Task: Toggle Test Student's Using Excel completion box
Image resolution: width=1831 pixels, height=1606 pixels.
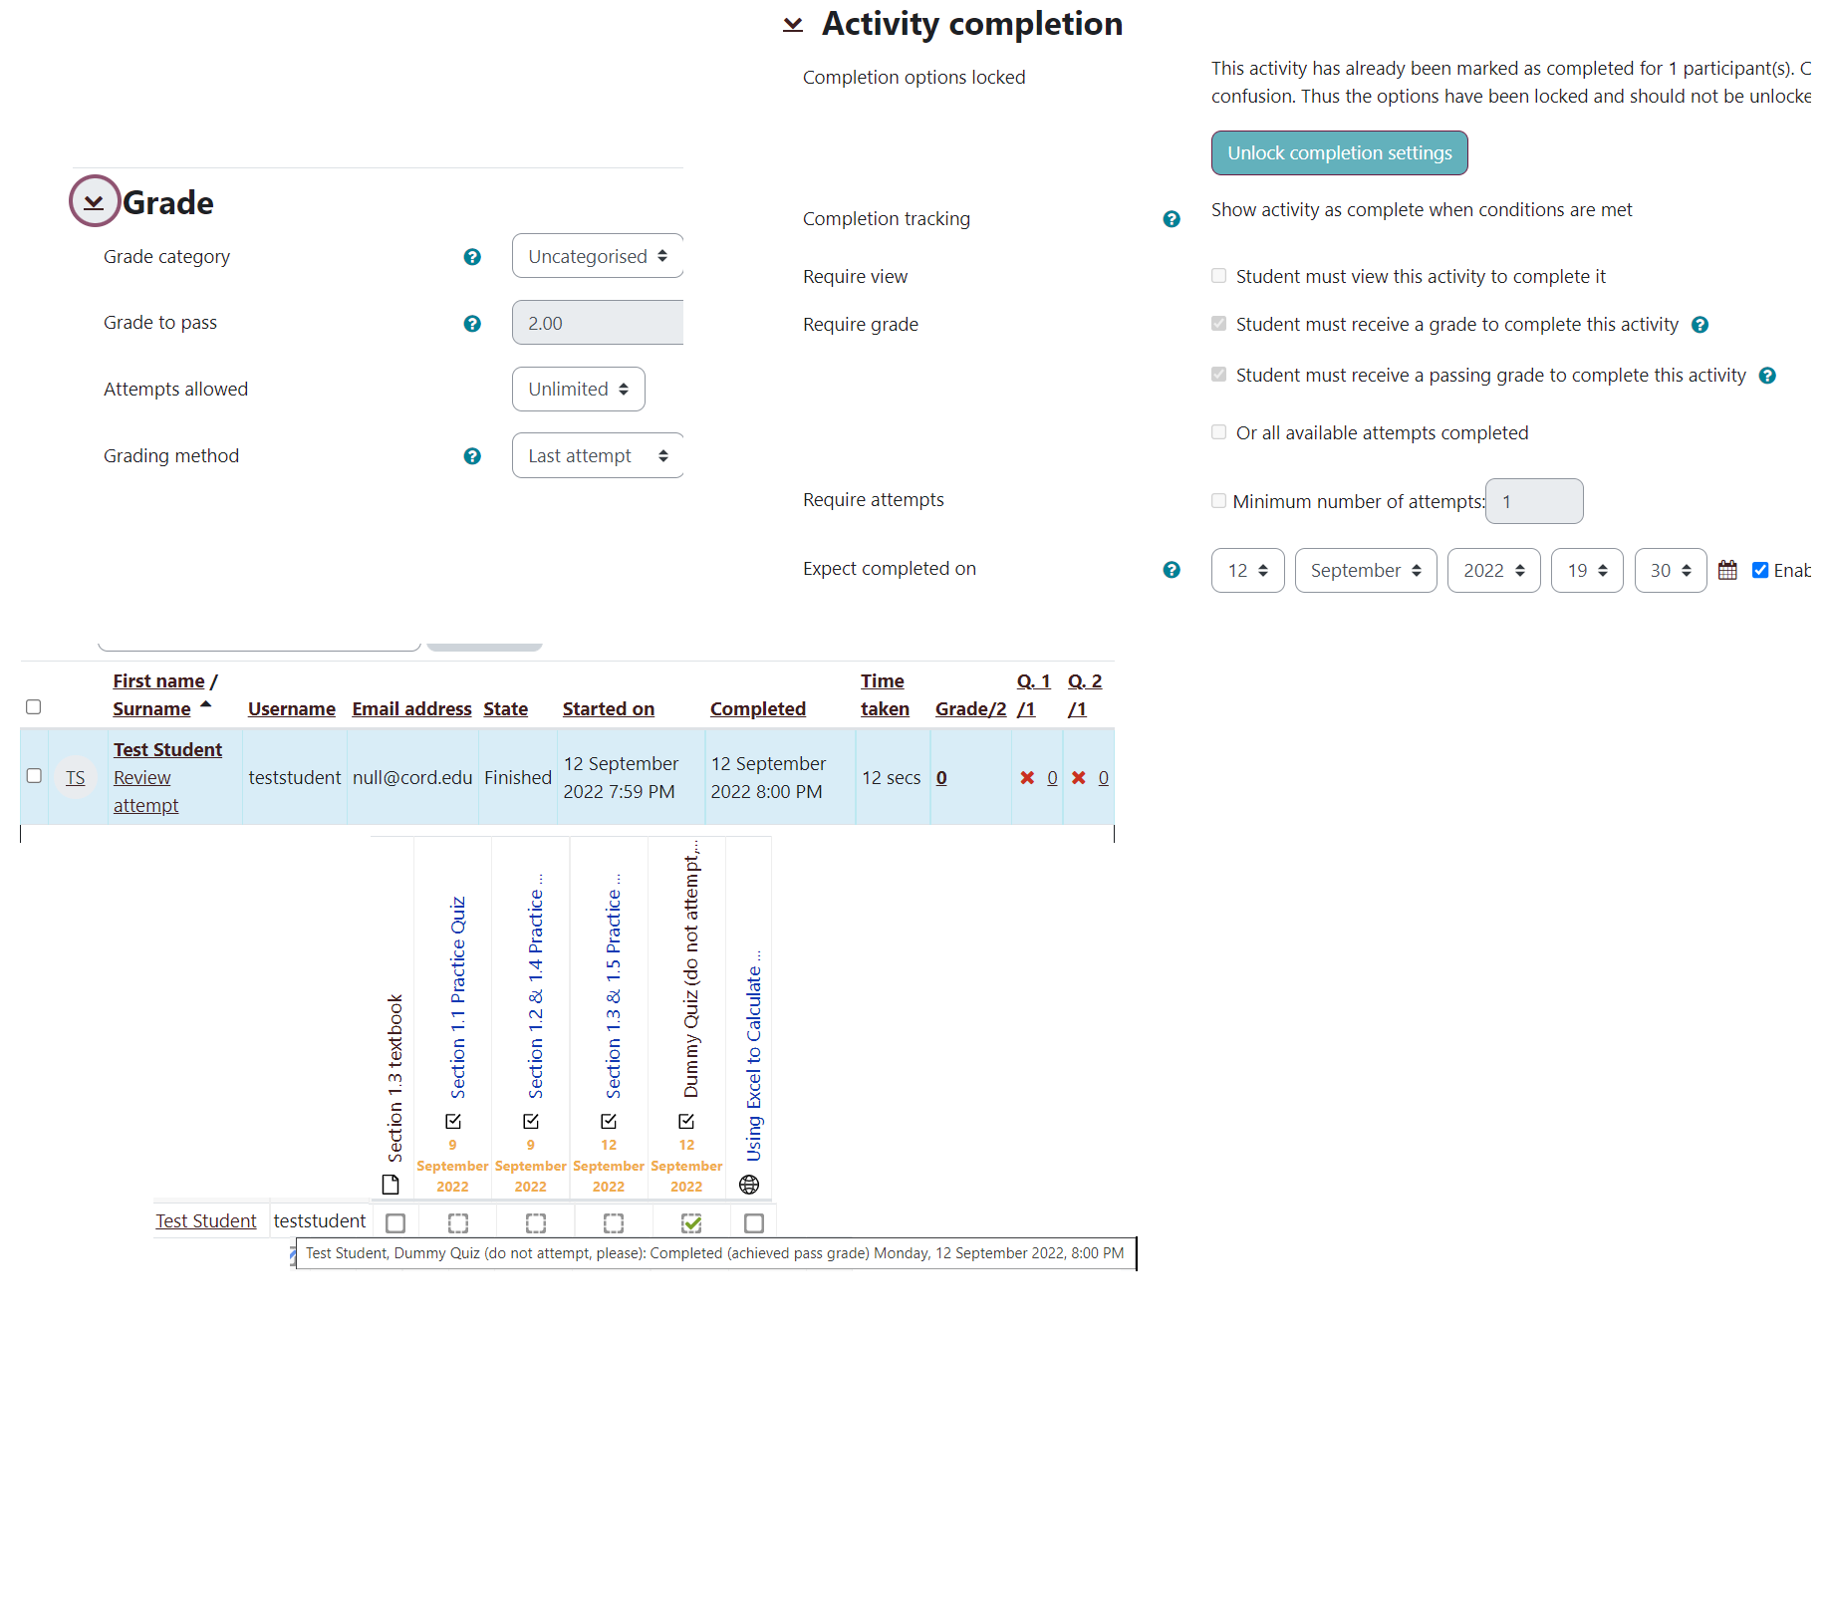Action: pos(754,1223)
